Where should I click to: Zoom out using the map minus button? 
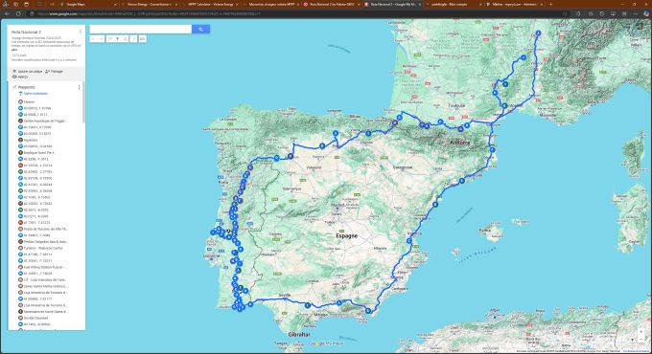pyautogui.click(x=640, y=340)
